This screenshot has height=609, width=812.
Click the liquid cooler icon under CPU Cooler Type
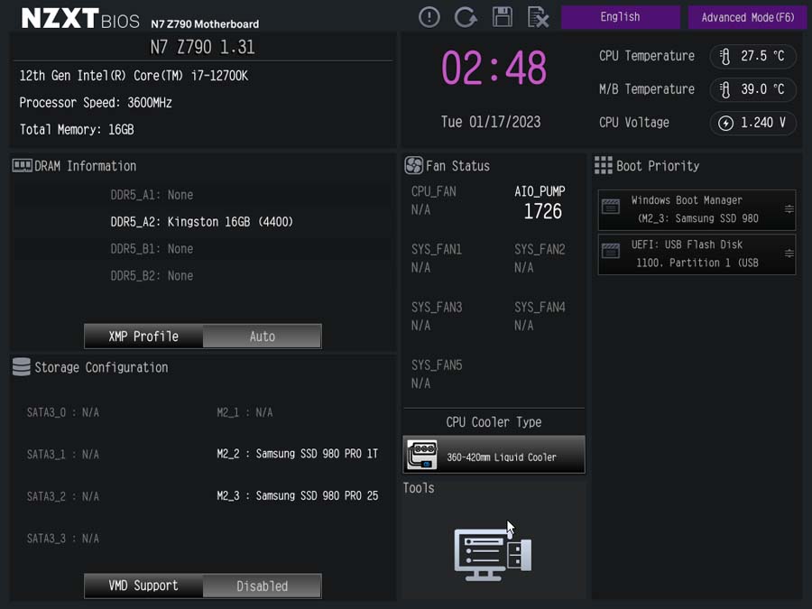point(422,455)
